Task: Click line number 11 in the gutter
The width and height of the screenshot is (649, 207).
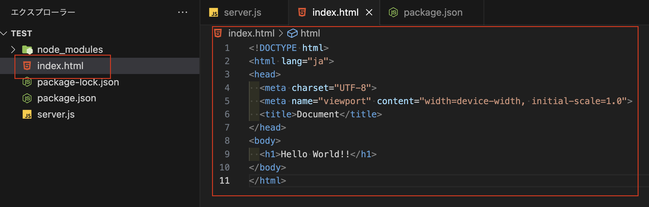Action: click(x=225, y=181)
